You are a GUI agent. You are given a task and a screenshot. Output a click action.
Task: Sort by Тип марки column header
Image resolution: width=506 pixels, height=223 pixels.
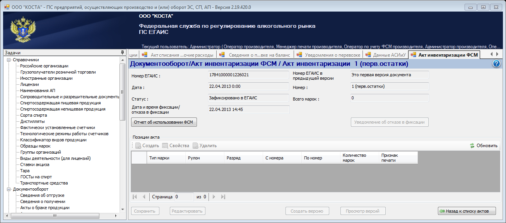pos(166,158)
